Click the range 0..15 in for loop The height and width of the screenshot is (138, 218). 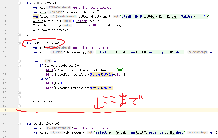coord(63,61)
